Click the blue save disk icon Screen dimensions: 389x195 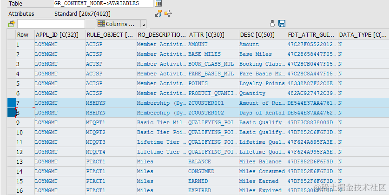click(282, 24)
